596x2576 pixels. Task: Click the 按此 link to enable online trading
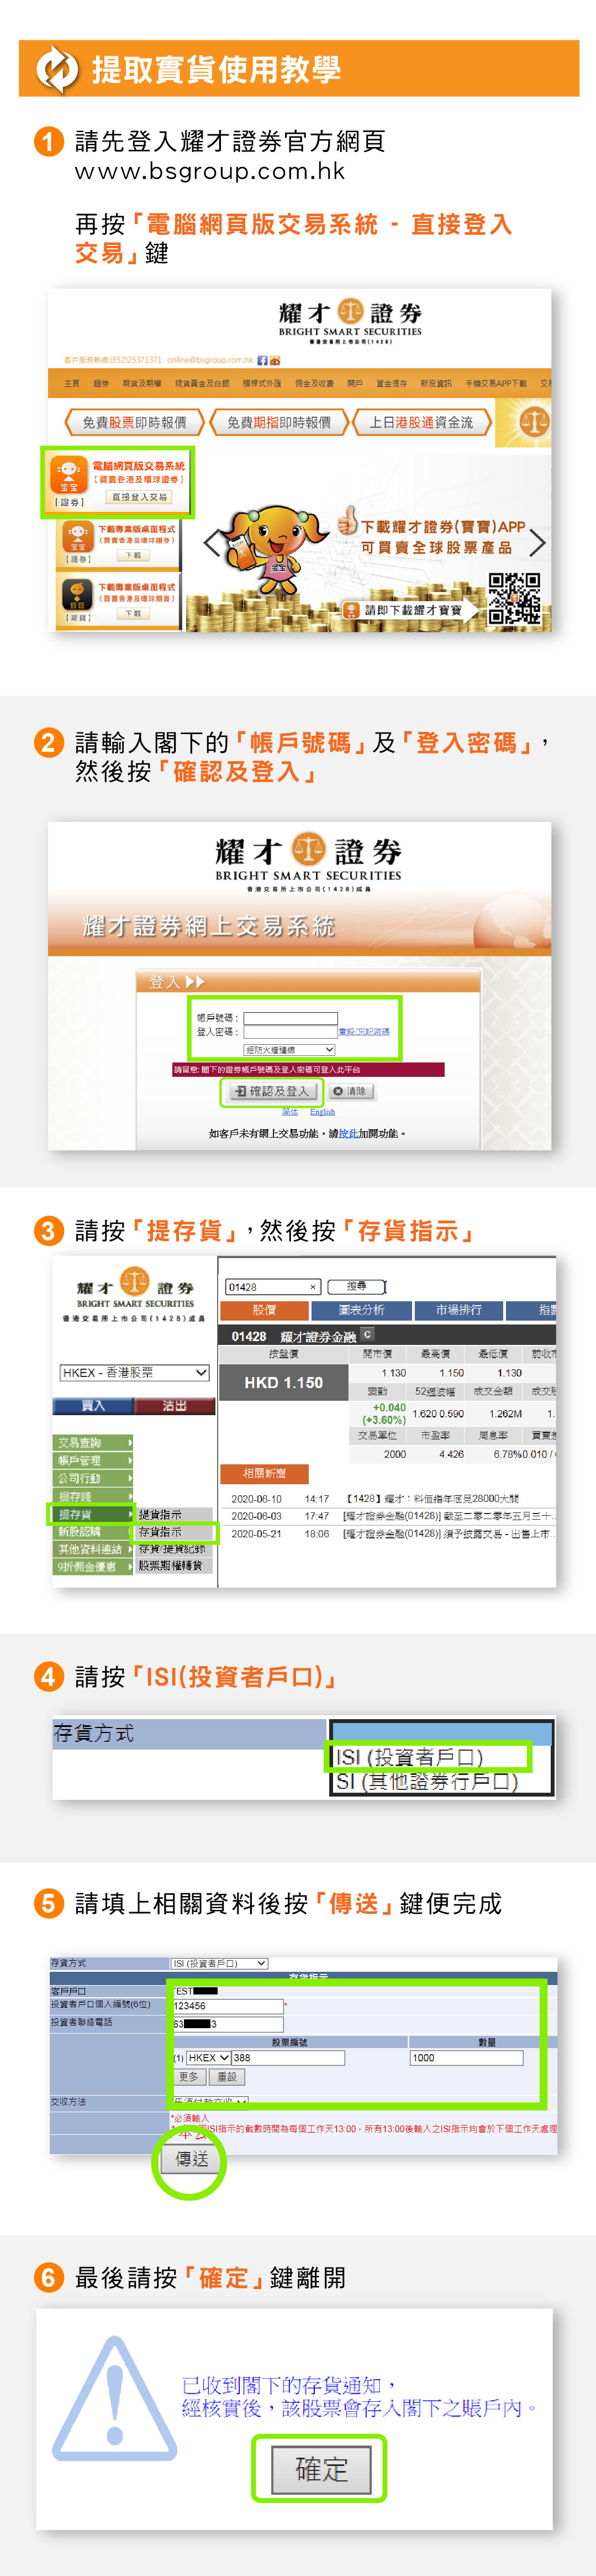coord(348,1133)
